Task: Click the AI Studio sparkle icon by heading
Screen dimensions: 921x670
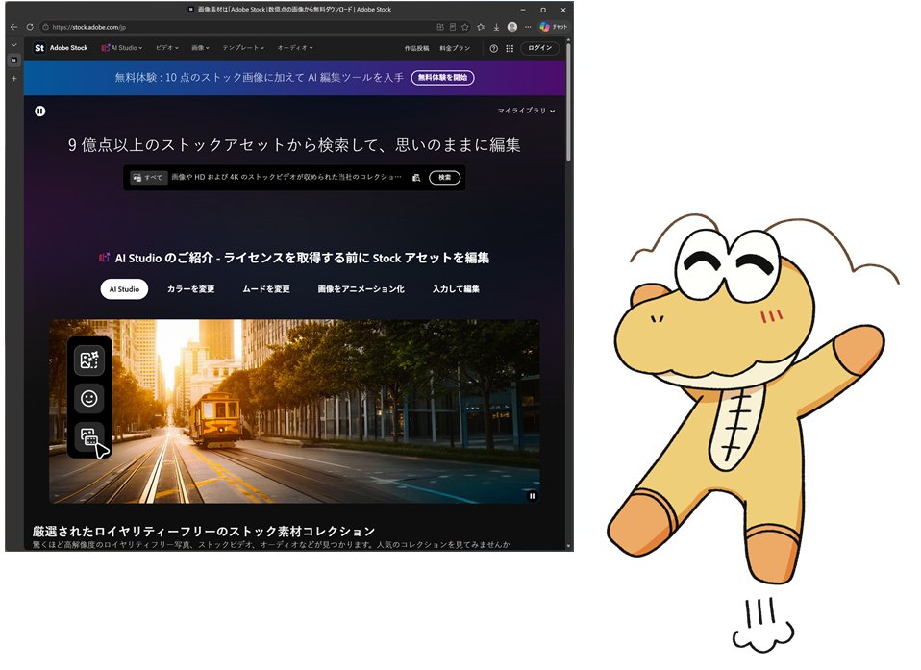Action: 105,258
